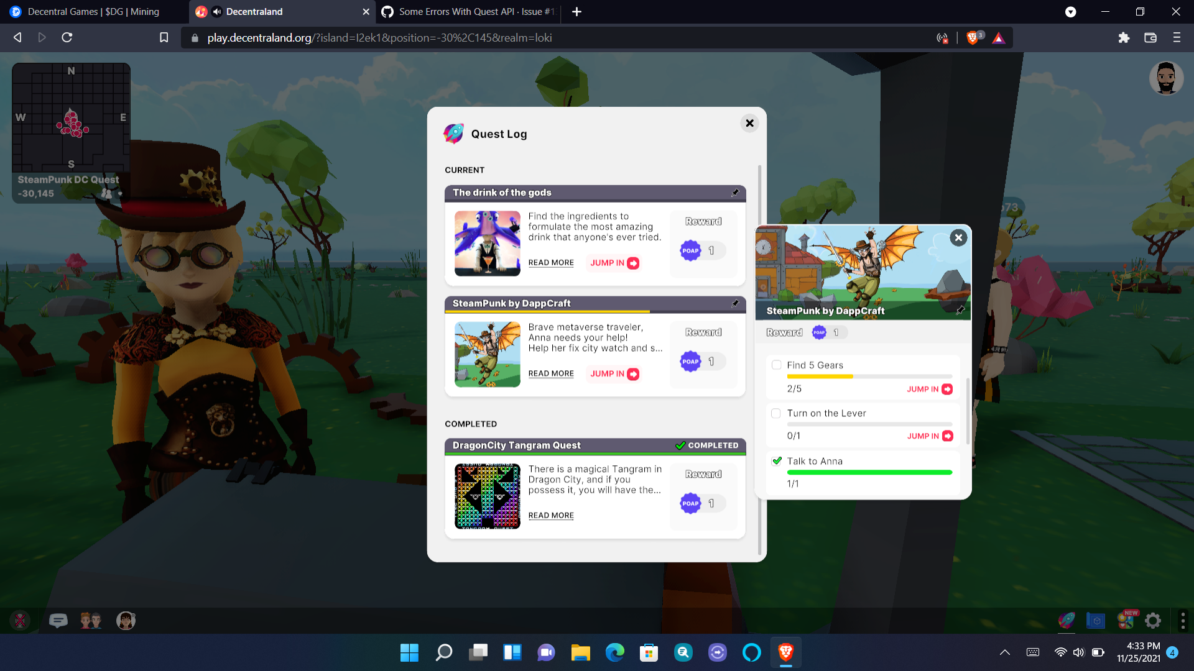Open the avatar profile picture in the corner

pos(1166,78)
